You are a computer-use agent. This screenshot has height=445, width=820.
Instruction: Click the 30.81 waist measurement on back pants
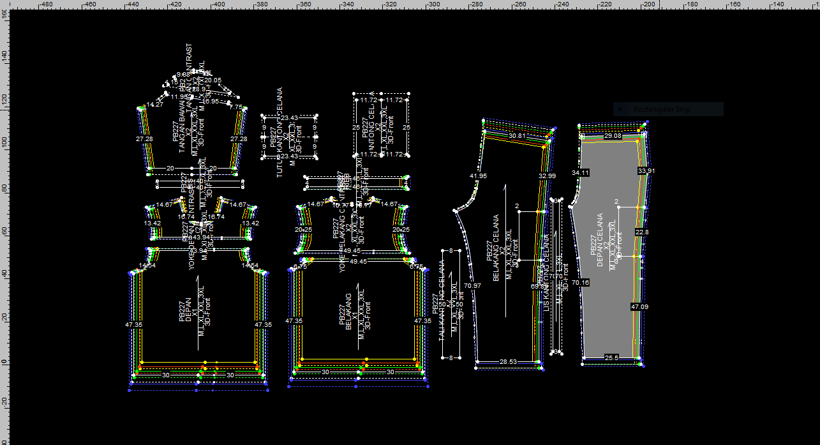click(x=517, y=136)
